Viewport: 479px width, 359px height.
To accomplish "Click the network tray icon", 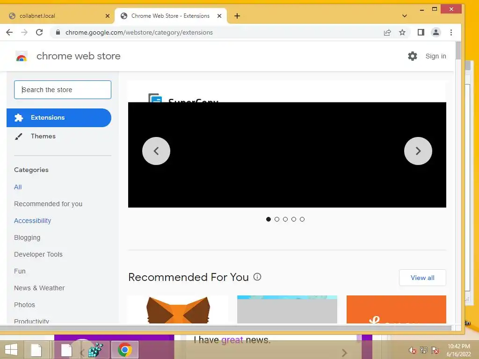I will click(424, 350).
